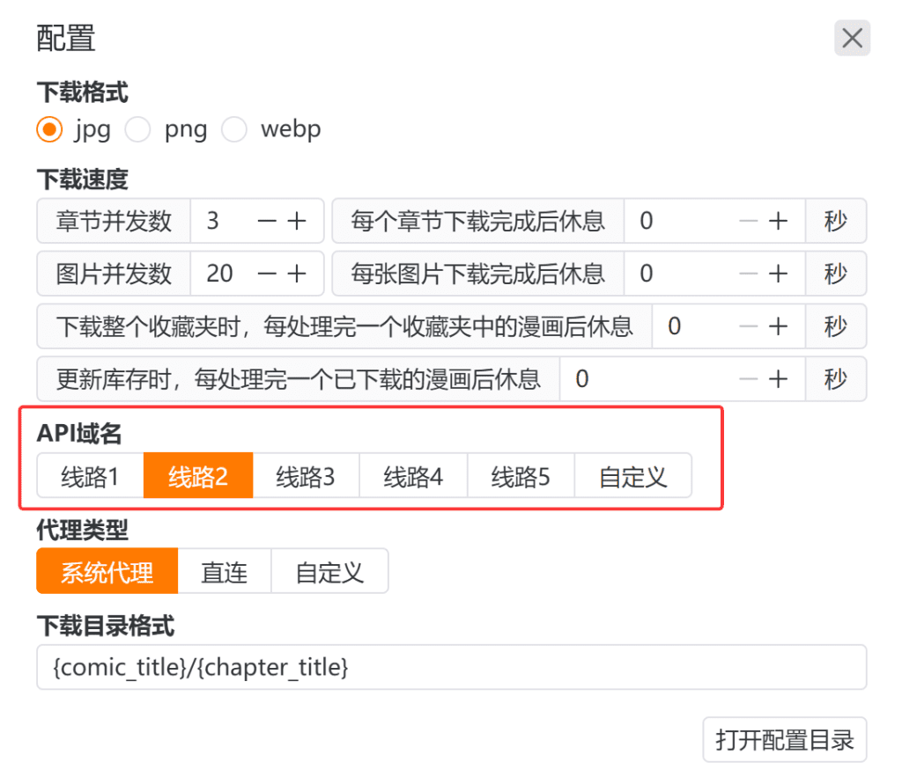The height and width of the screenshot is (784, 902).
Task: Increase 图片并发数 with plus icon
Action: pyautogui.click(x=297, y=274)
